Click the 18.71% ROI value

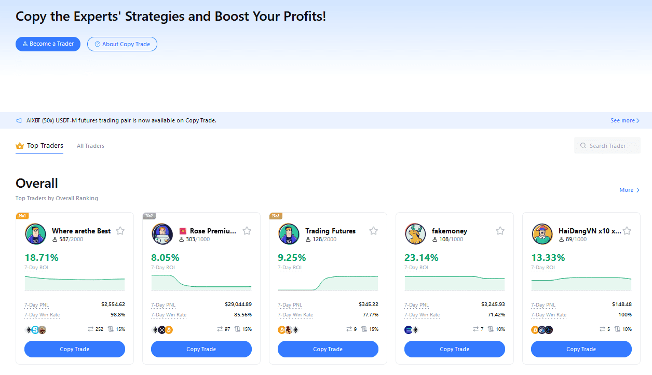pyautogui.click(x=42, y=257)
